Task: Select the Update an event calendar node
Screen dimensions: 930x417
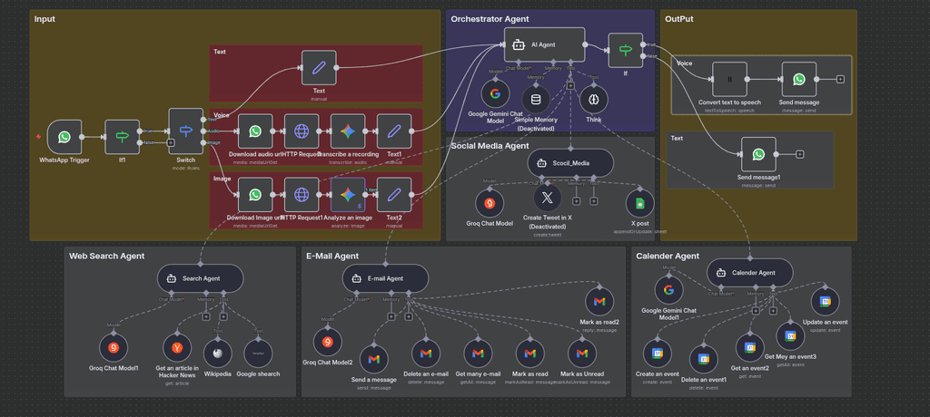Action: tap(826, 300)
